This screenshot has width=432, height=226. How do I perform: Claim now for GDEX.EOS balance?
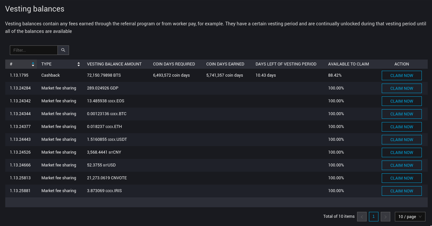pyautogui.click(x=401, y=101)
